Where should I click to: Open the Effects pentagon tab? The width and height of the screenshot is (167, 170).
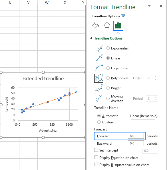107,26
